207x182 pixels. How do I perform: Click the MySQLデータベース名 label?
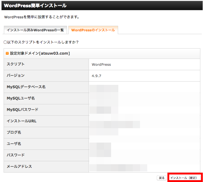click(x=26, y=87)
